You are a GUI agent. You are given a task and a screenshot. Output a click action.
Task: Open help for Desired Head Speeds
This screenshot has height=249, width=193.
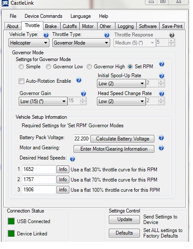pos(72,159)
